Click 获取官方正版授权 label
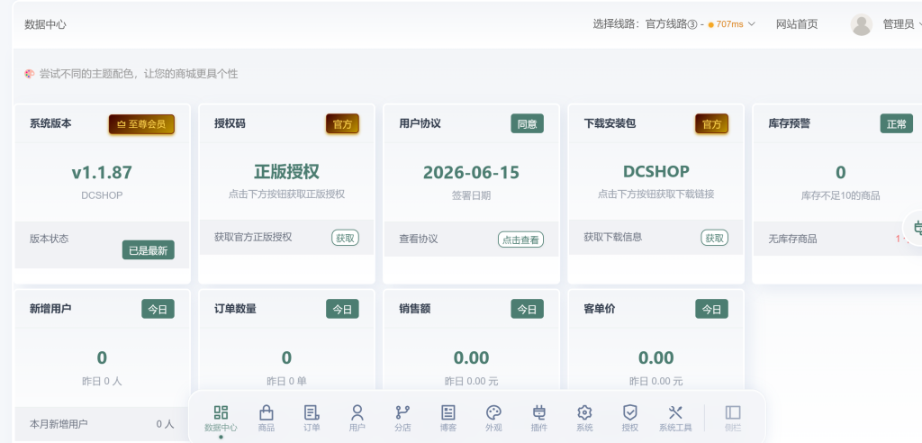Screen dimensions: 922x443 click(253, 237)
